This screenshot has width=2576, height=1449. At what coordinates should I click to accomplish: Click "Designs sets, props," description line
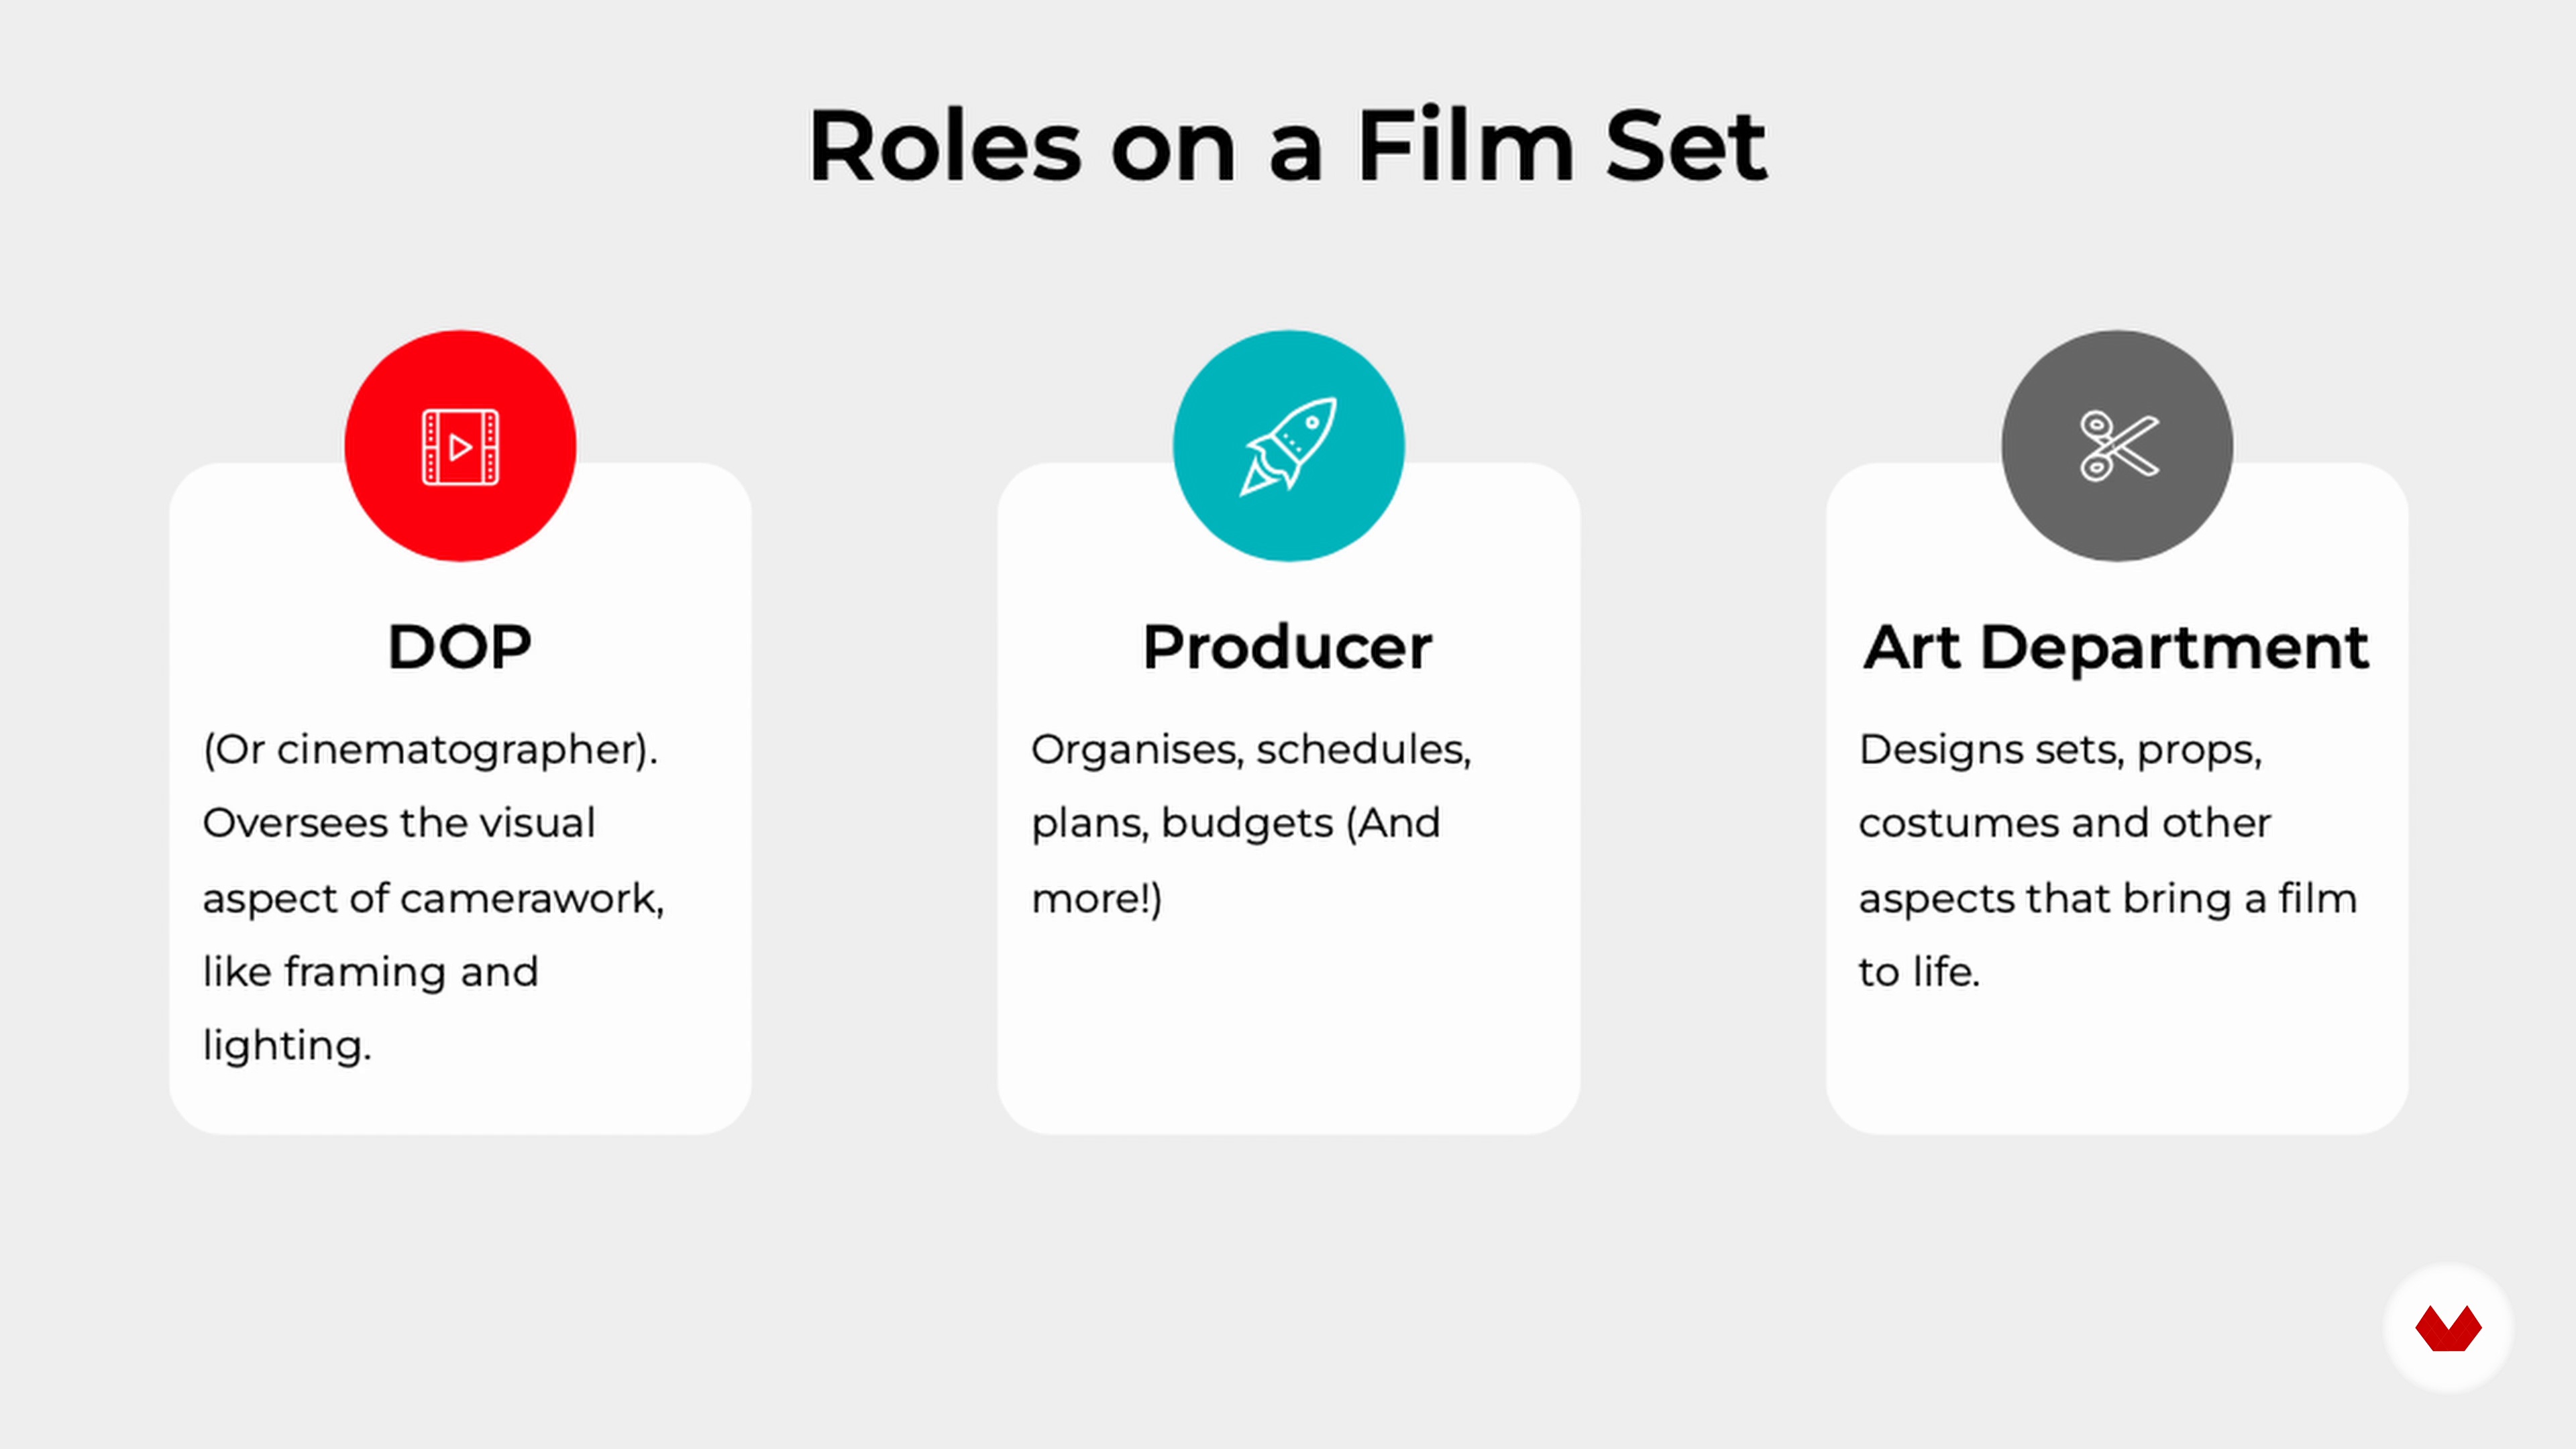(x=2061, y=750)
